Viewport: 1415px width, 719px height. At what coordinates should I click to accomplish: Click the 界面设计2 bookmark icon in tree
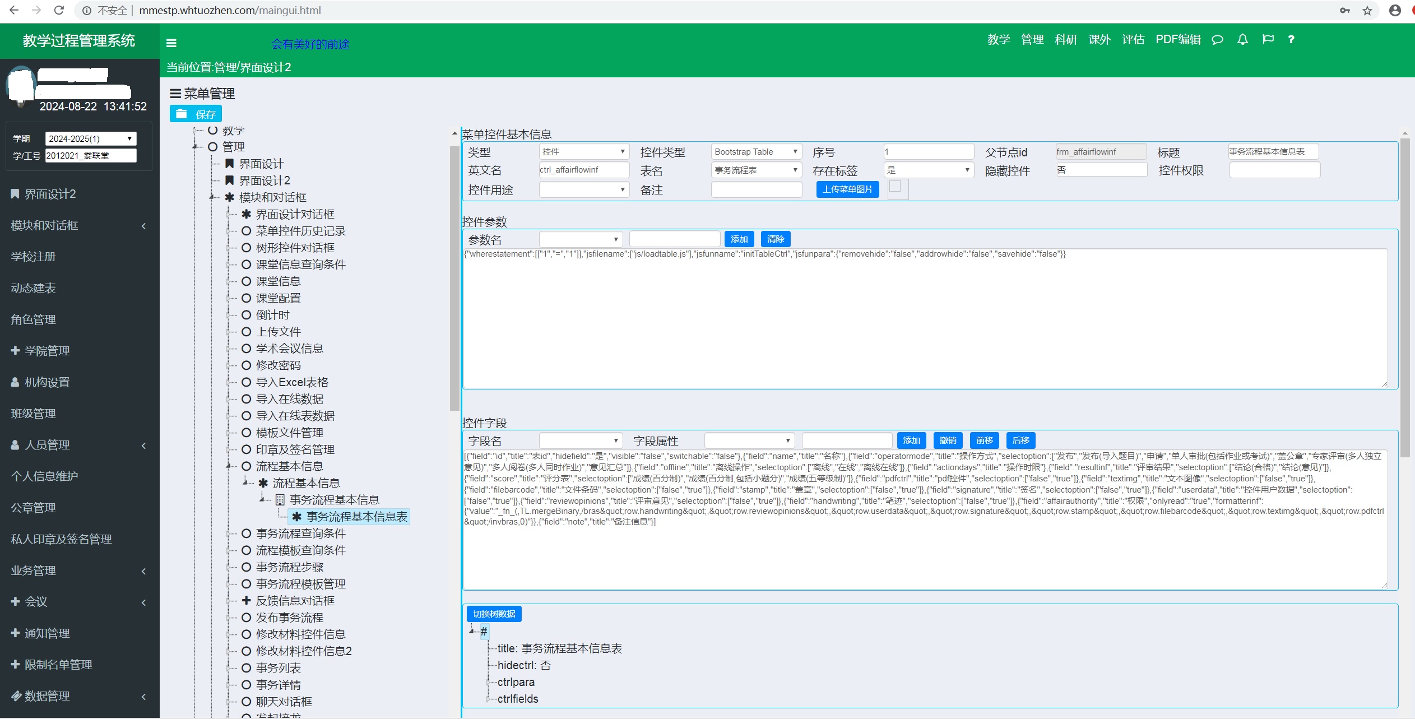point(229,180)
